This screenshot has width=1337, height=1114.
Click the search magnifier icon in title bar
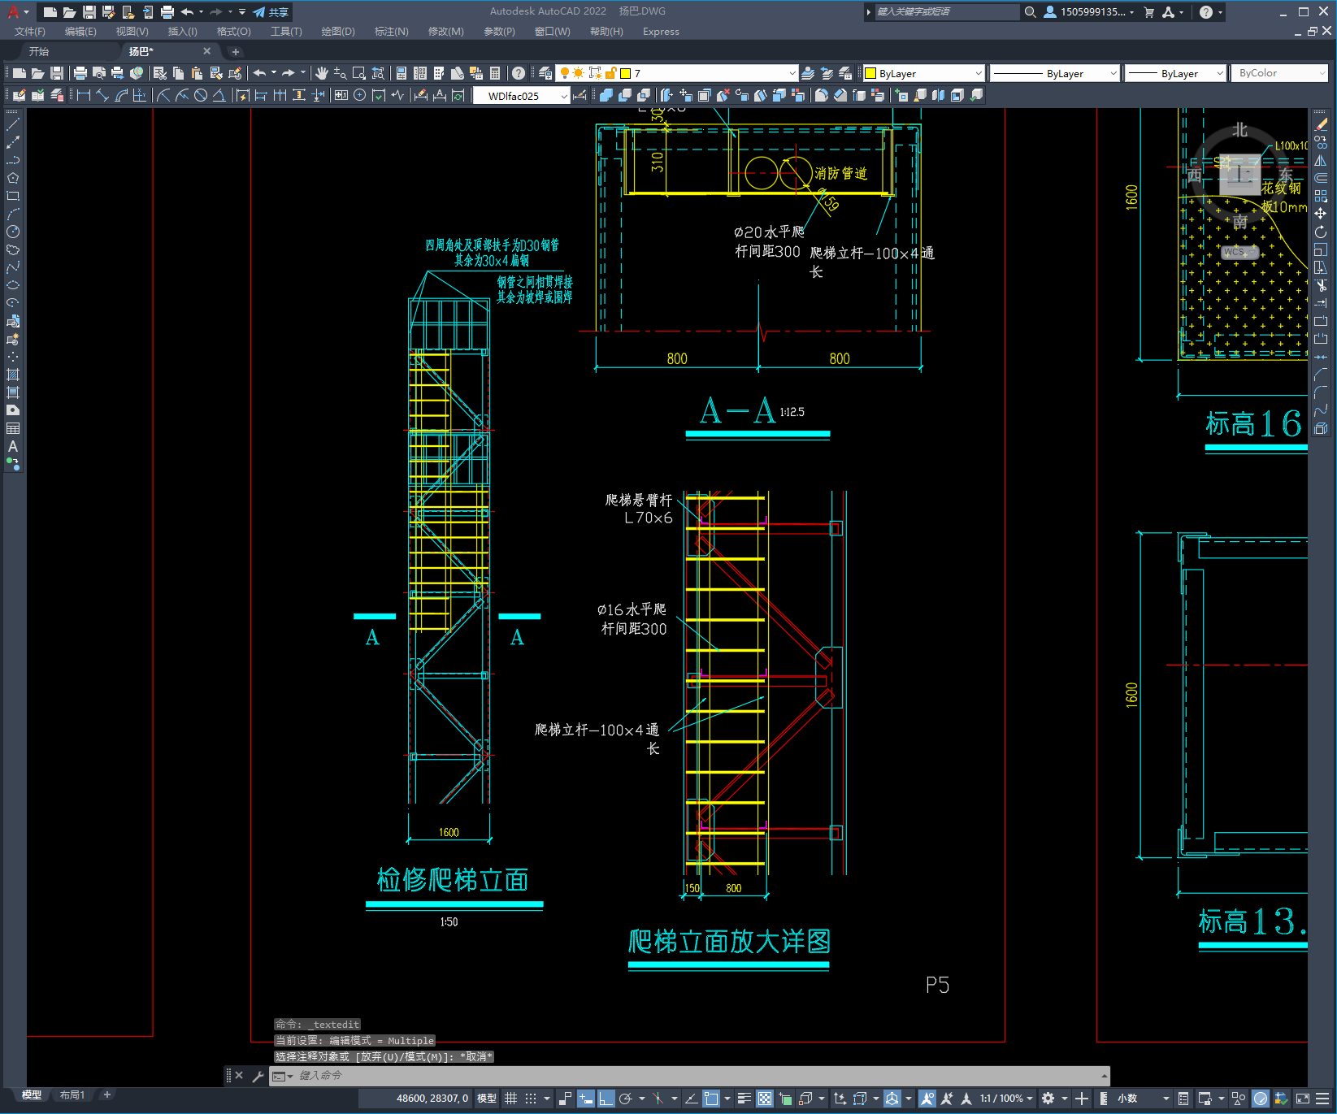point(1030,12)
